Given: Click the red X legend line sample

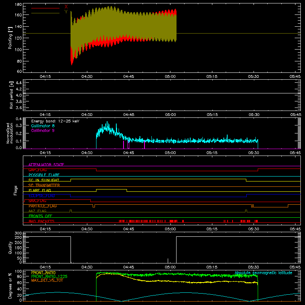Looking at the screenshot, I should (45, 8).
